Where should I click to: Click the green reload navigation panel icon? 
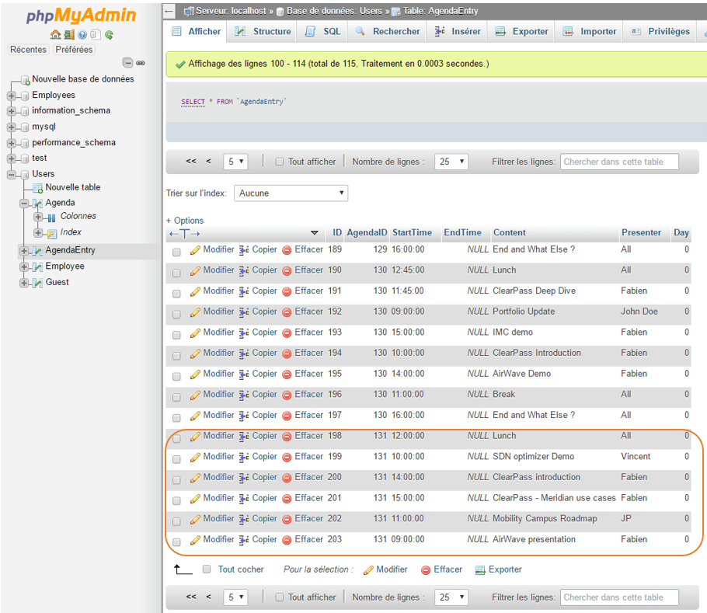pyautogui.click(x=110, y=34)
